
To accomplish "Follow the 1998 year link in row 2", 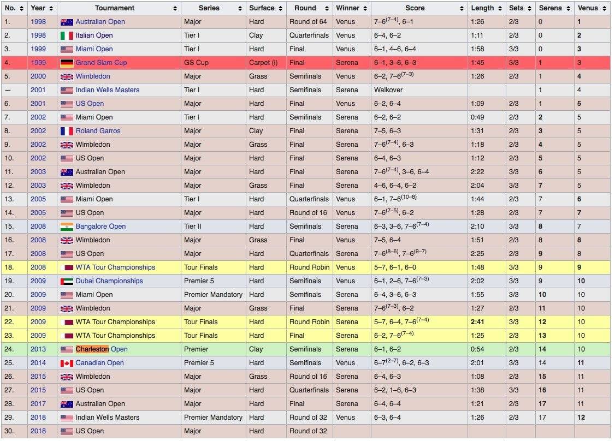I will (x=38, y=35).
